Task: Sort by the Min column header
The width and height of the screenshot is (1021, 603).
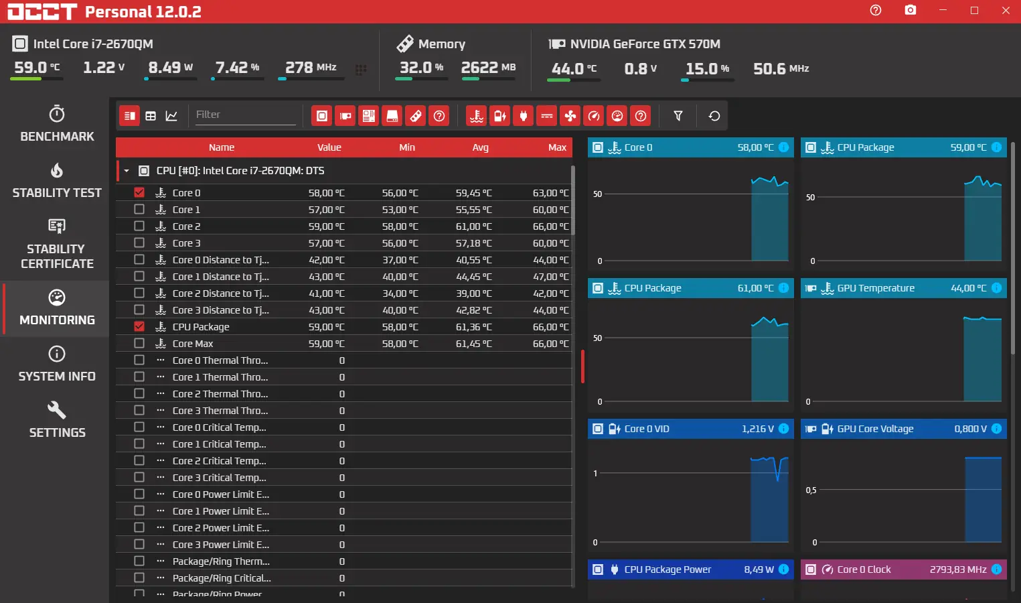Action: [407, 147]
